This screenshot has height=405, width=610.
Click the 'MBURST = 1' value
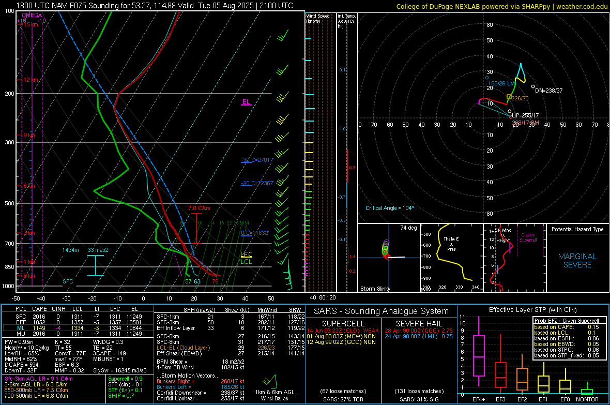coord(108,359)
